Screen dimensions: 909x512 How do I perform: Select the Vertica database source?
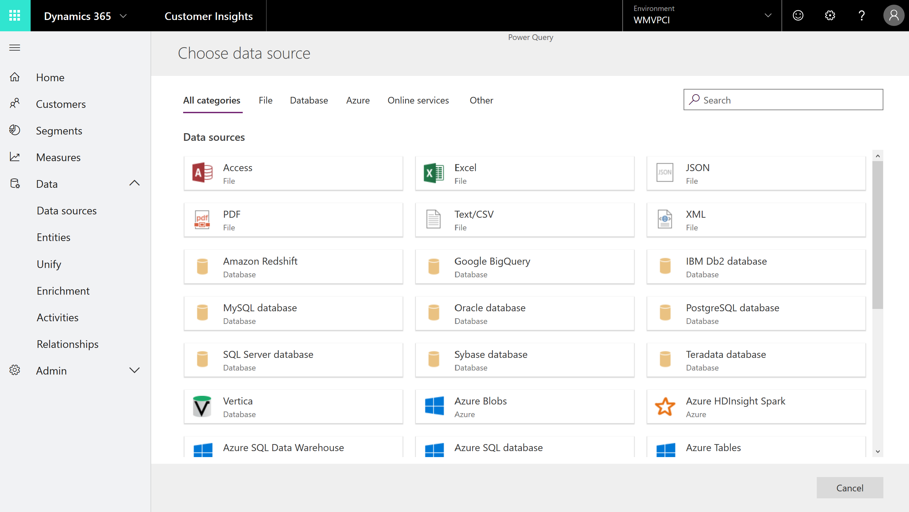pos(293,406)
